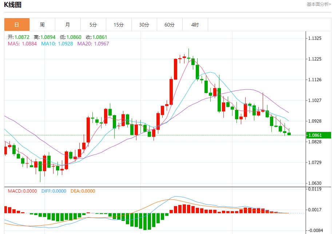334x234 pixels.
Task: Switch to the 周 weekly tab
Action: 42,25
